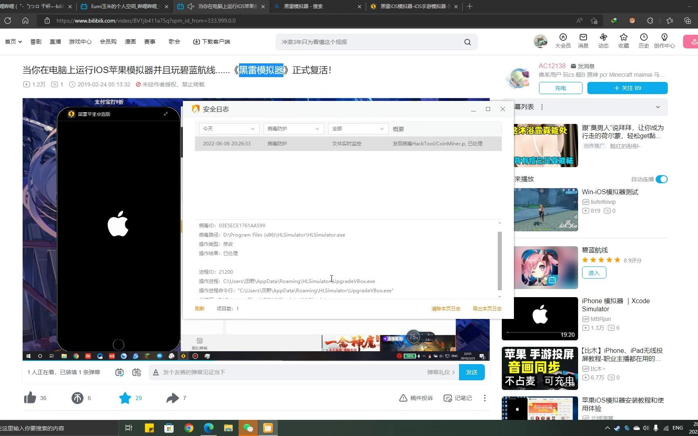Image resolution: width=698 pixels, height=436 pixels.
Task: Click the Bilibili search input field
Action: [x=369, y=42]
